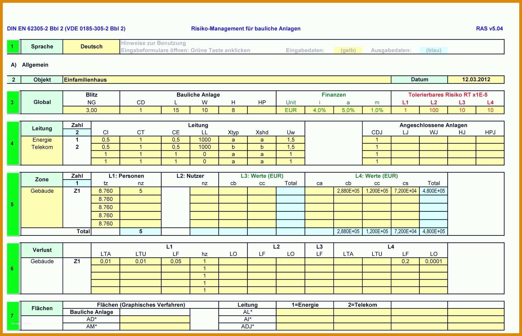Select the EUR currency unit cell
Image resolution: width=522 pixels, height=336 pixels.
[290, 110]
